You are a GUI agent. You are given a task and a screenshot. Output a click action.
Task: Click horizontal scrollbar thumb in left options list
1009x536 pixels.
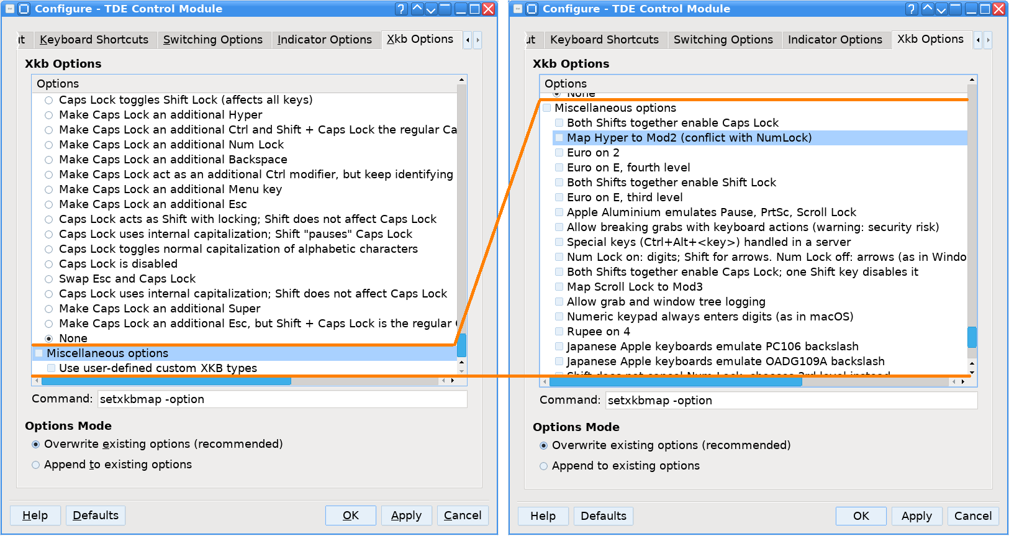click(161, 381)
